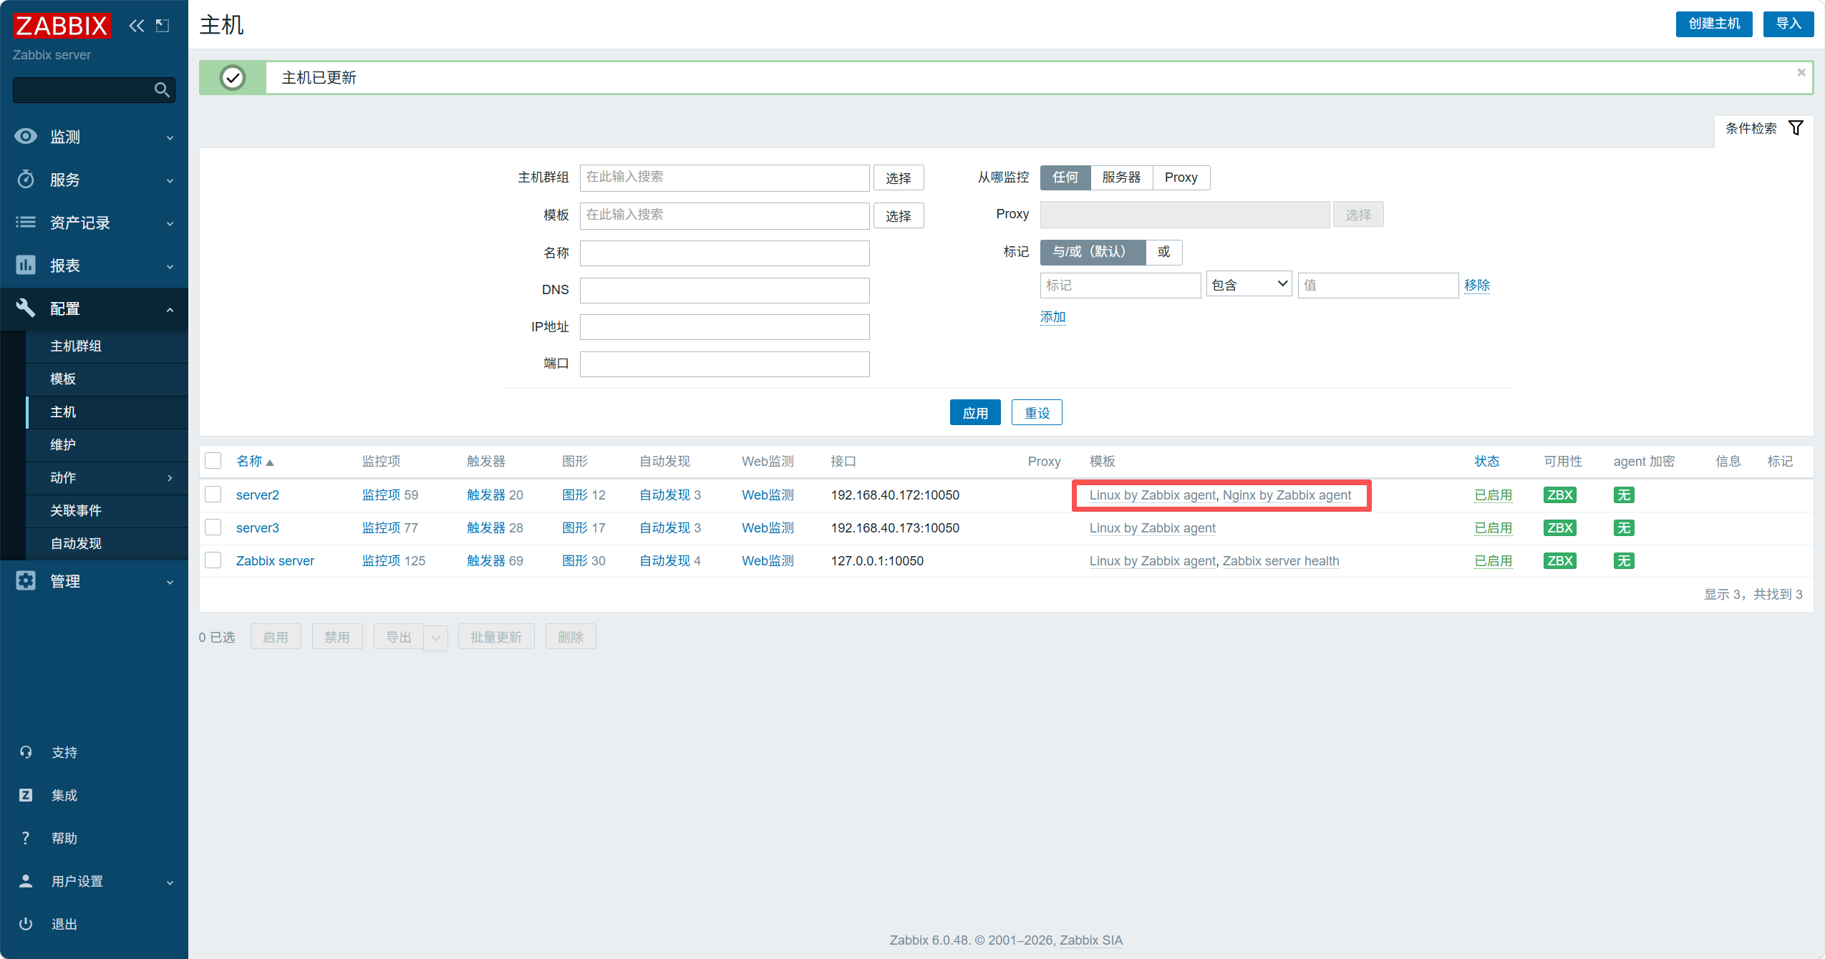Expand the 动作 submenu arrow

click(x=170, y=477)
